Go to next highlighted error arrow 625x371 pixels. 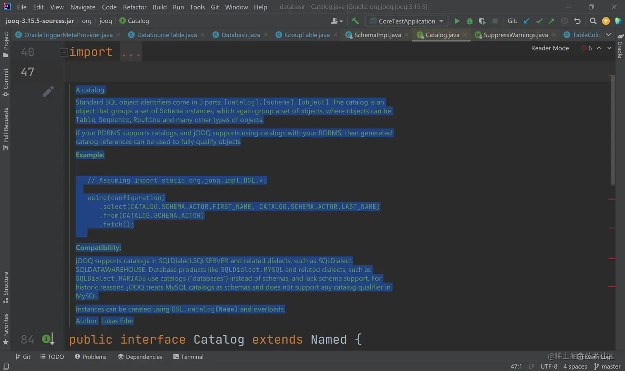(609, 48)
